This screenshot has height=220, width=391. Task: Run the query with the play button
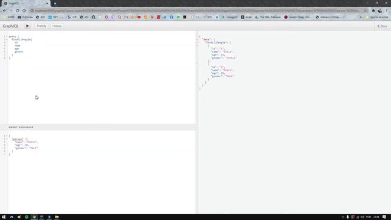(x=27, y=26)
